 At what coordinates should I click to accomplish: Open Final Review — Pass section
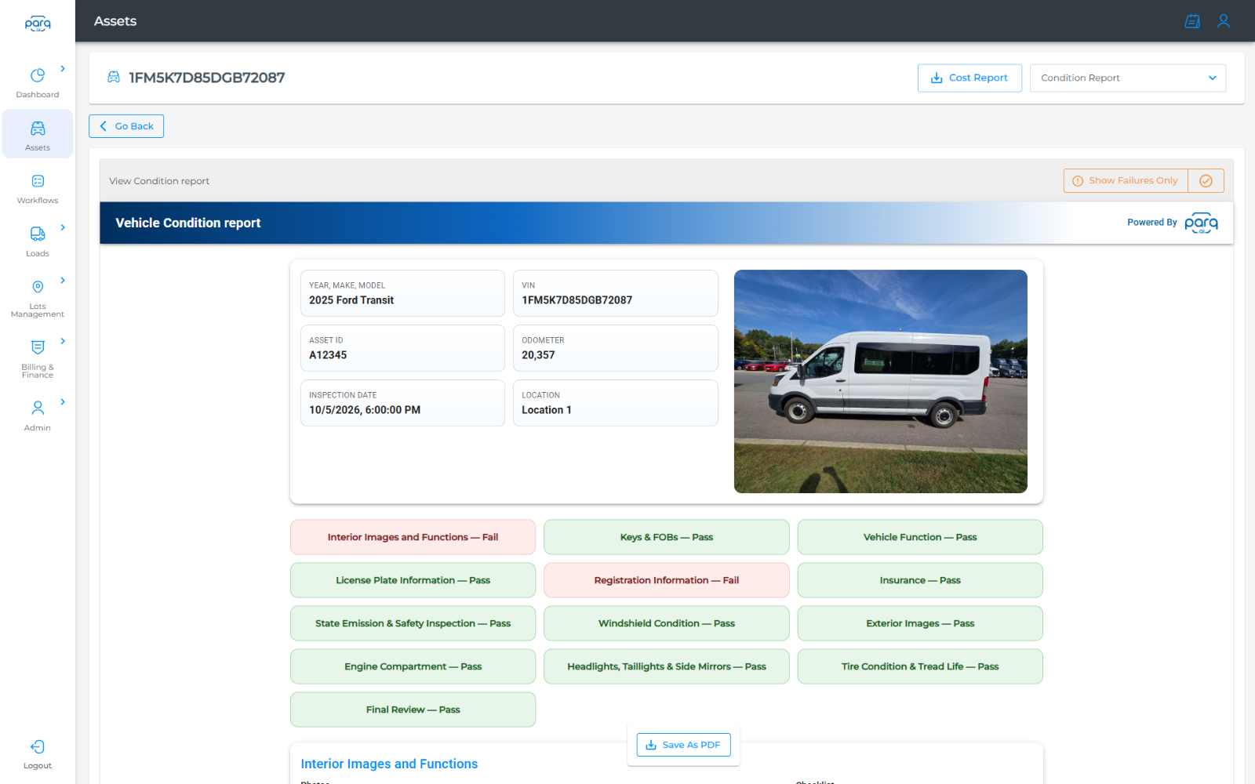pyautogui.click(x=413, y=710)
